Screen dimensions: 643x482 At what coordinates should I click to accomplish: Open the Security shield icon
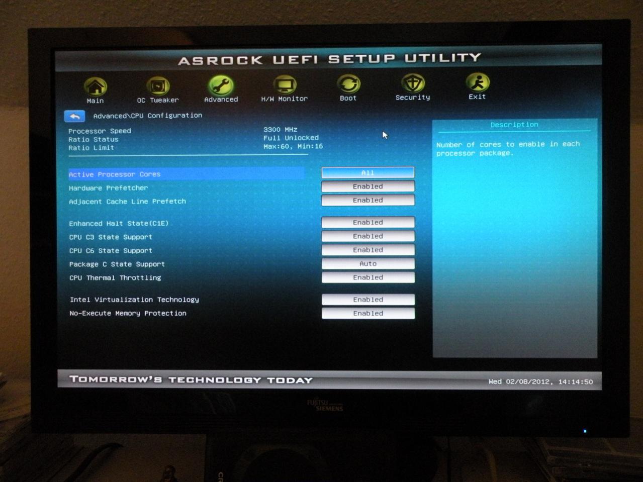(x=413, y=83)
